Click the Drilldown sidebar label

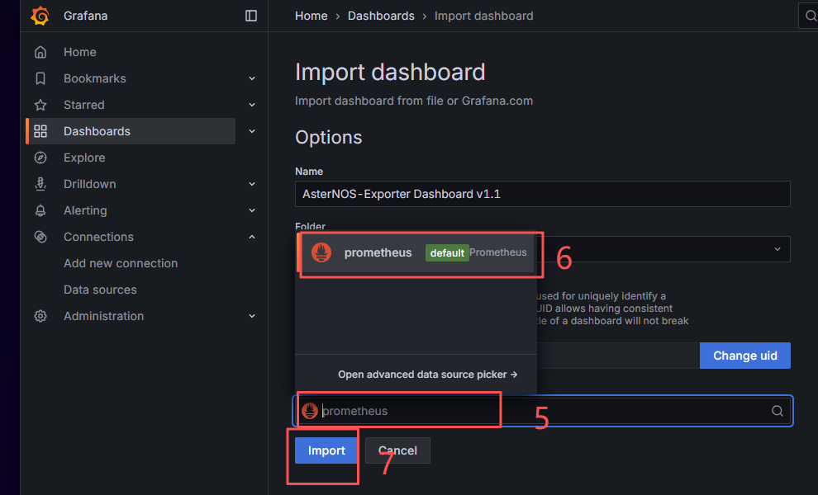[90, 184]
